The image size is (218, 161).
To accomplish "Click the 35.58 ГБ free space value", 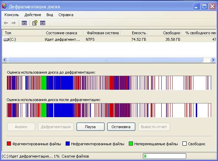I will 173,40.
